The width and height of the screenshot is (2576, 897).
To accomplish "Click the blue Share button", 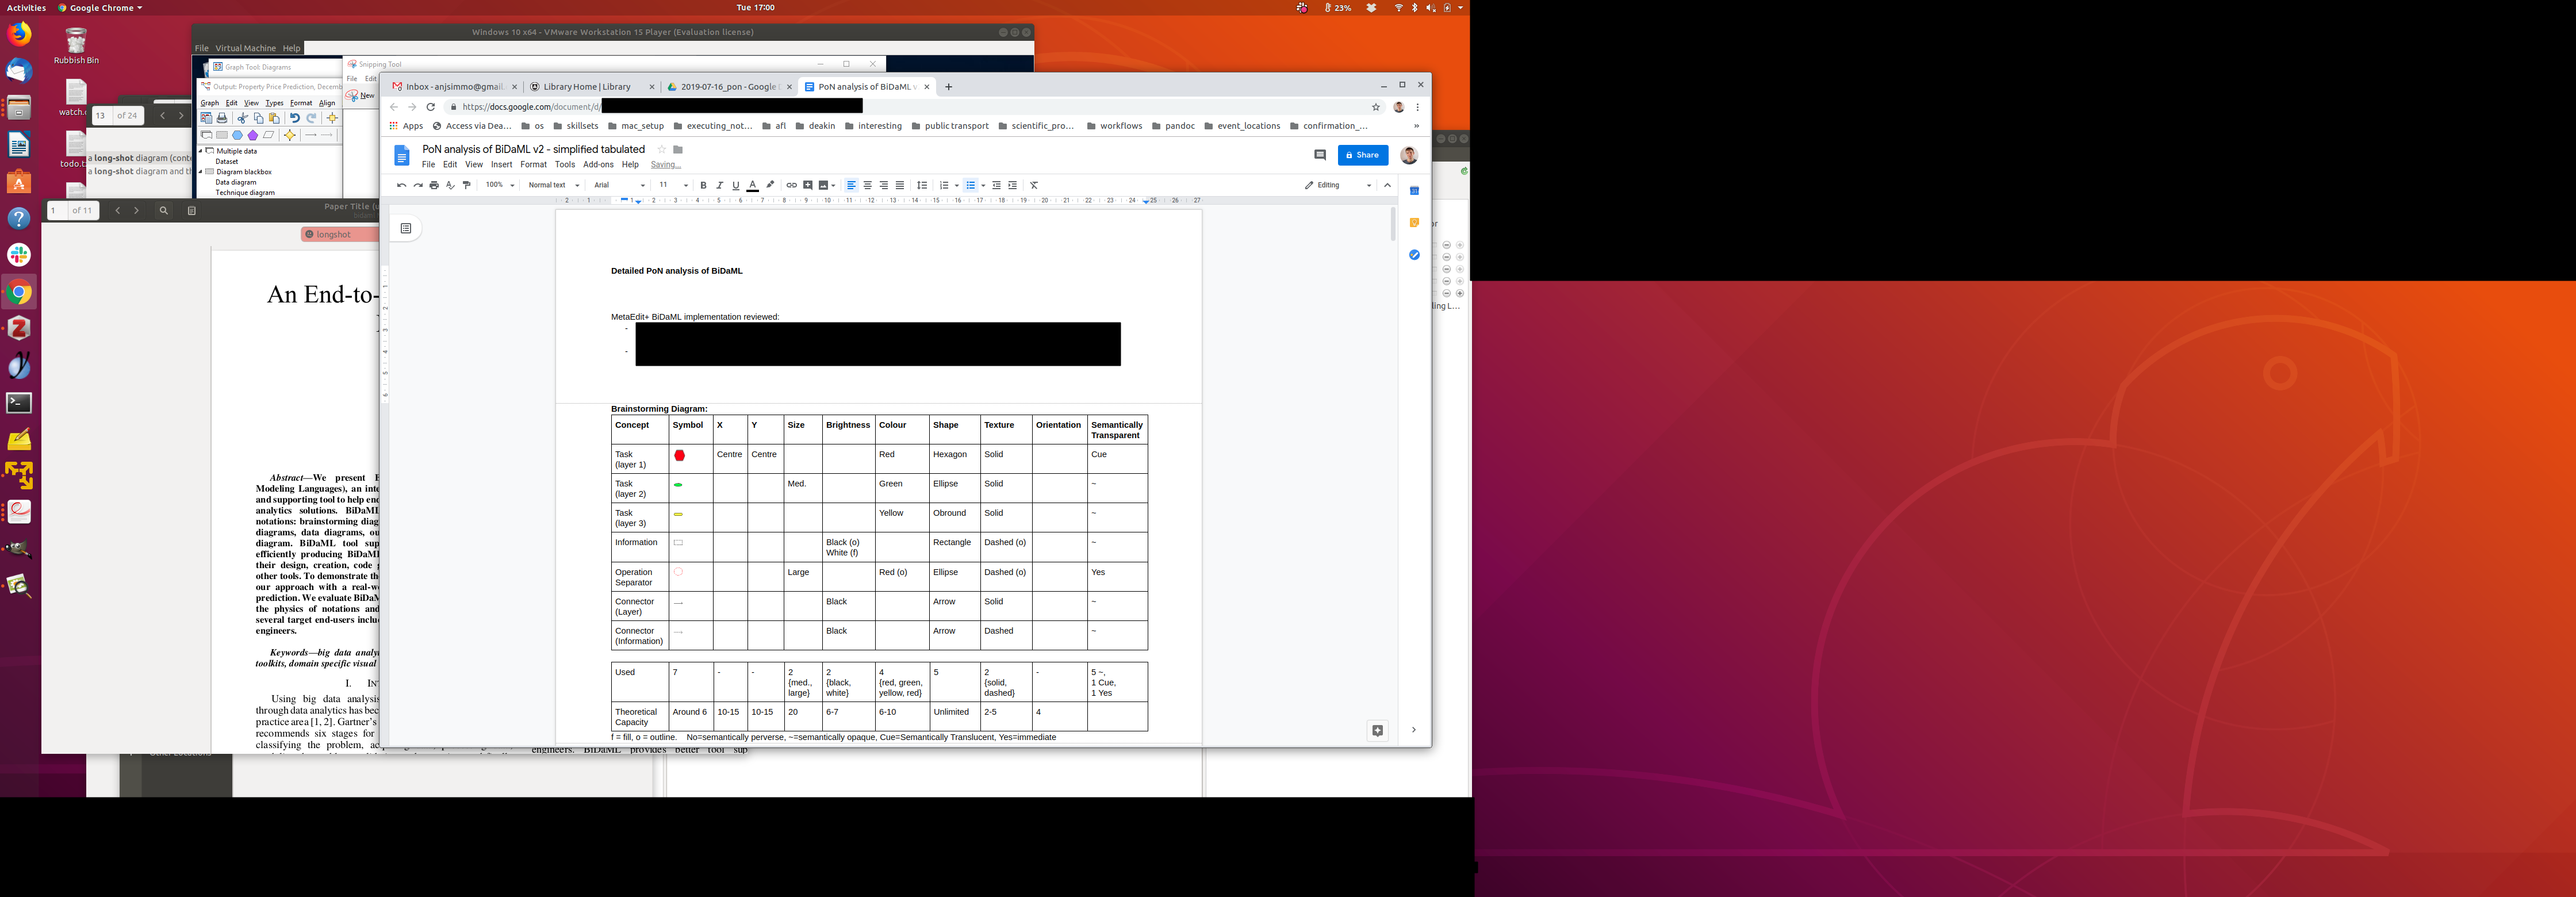I will tap(1362, 155).
